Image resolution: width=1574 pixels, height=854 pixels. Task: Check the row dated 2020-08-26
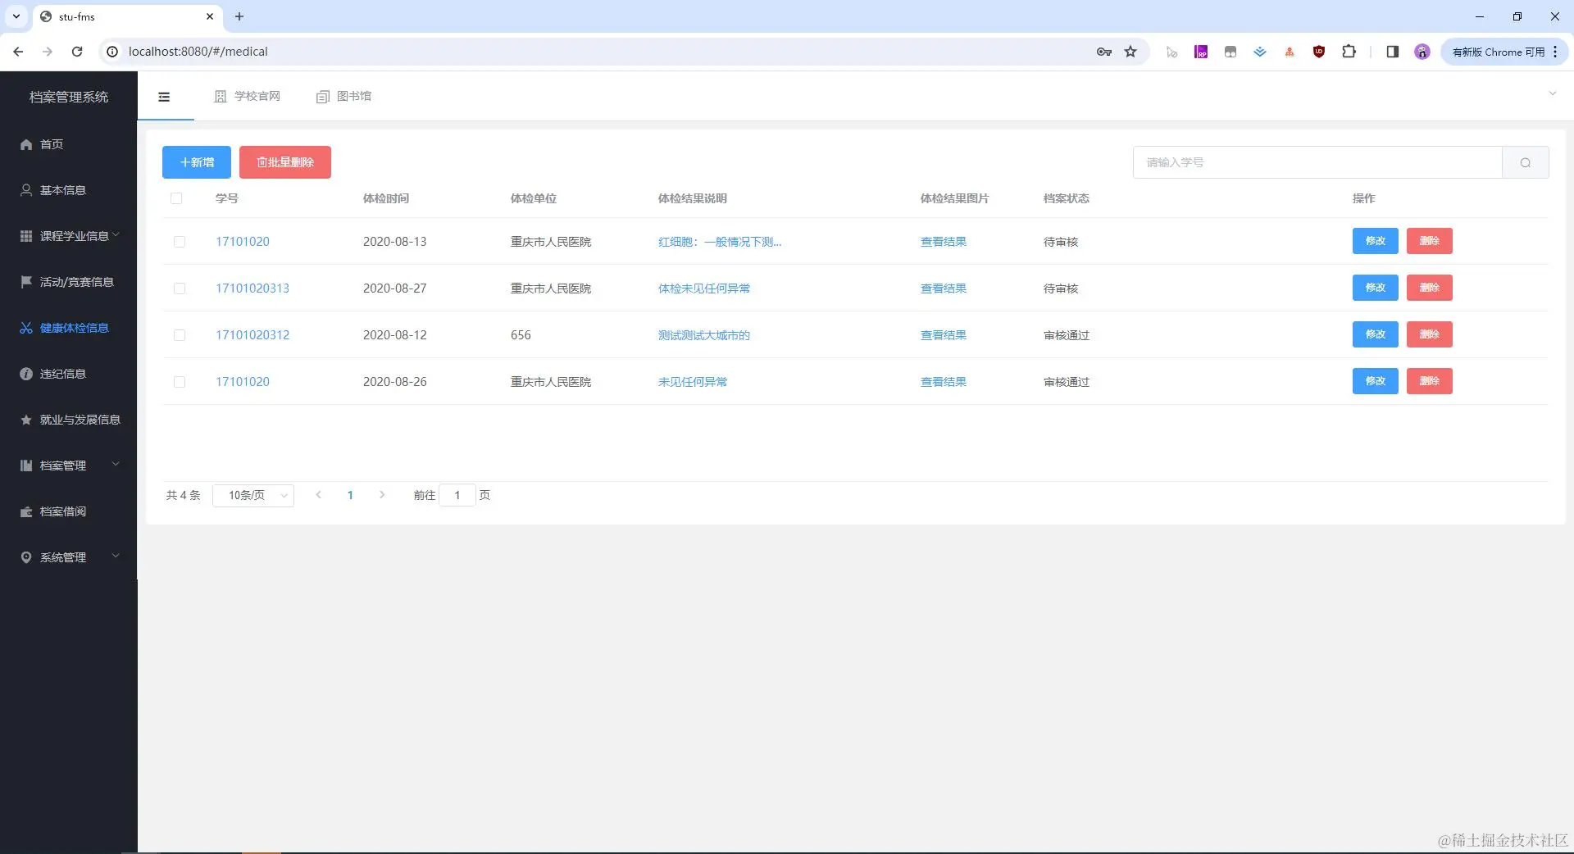pyautogui.click(x=180, y=382)
